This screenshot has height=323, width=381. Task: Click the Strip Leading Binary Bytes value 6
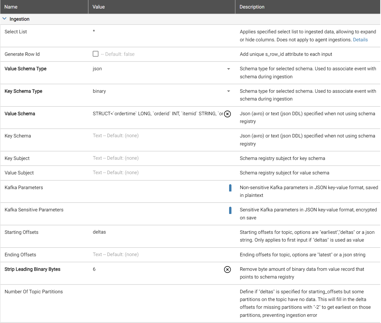[x=94, y=269]
